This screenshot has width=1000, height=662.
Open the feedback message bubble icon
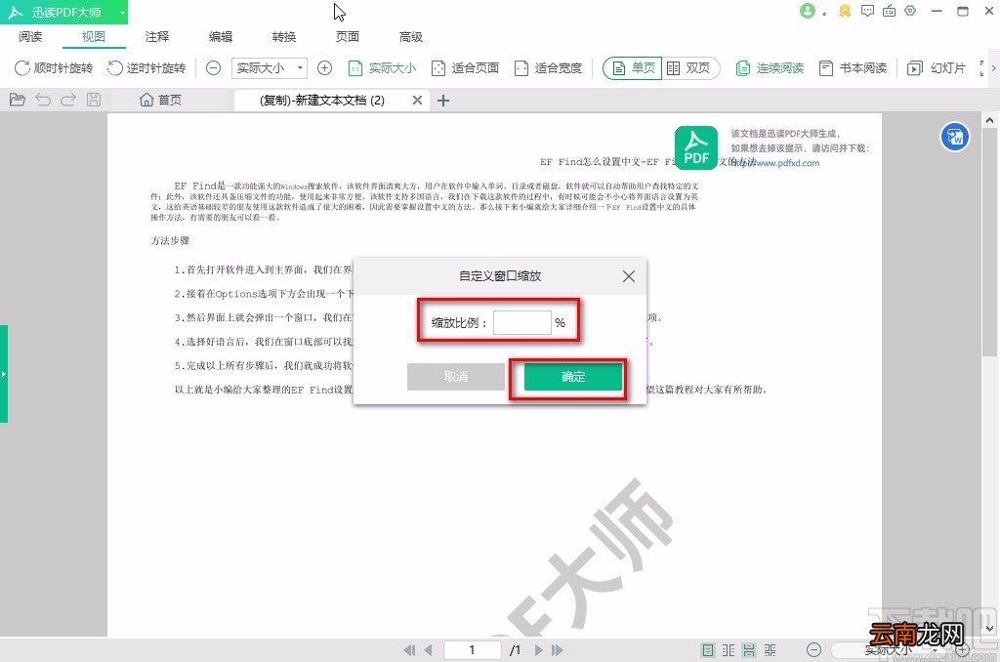(867, 11)
